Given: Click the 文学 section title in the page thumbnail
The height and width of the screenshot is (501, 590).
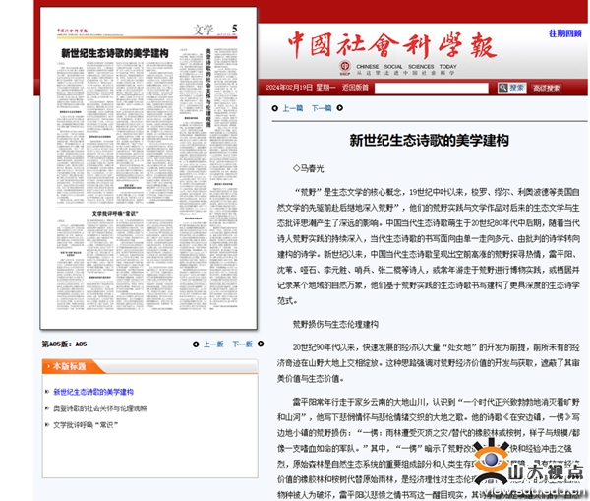Looking at the screenshot, I should 204,30.
